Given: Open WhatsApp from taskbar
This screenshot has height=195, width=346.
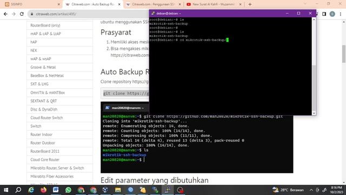Looking at the screenshot, I should [x=68, y=190].
